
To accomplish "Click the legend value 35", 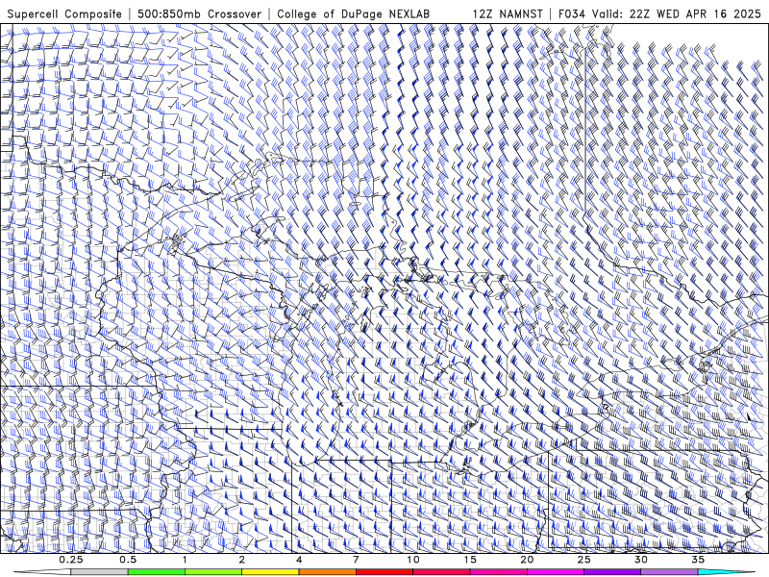I will pyautogui.click(x=698, y=560).
